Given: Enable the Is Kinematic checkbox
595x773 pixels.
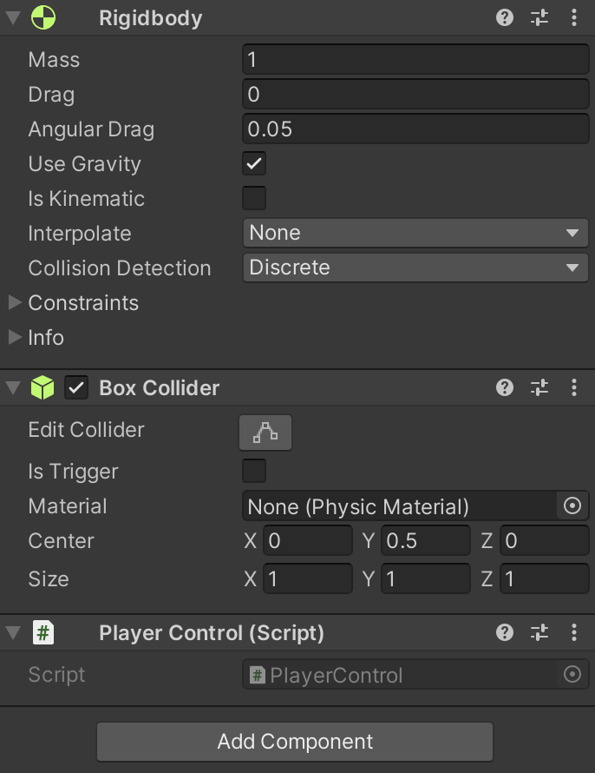Looking at the screenshot, I should click(x=254, y=198).
